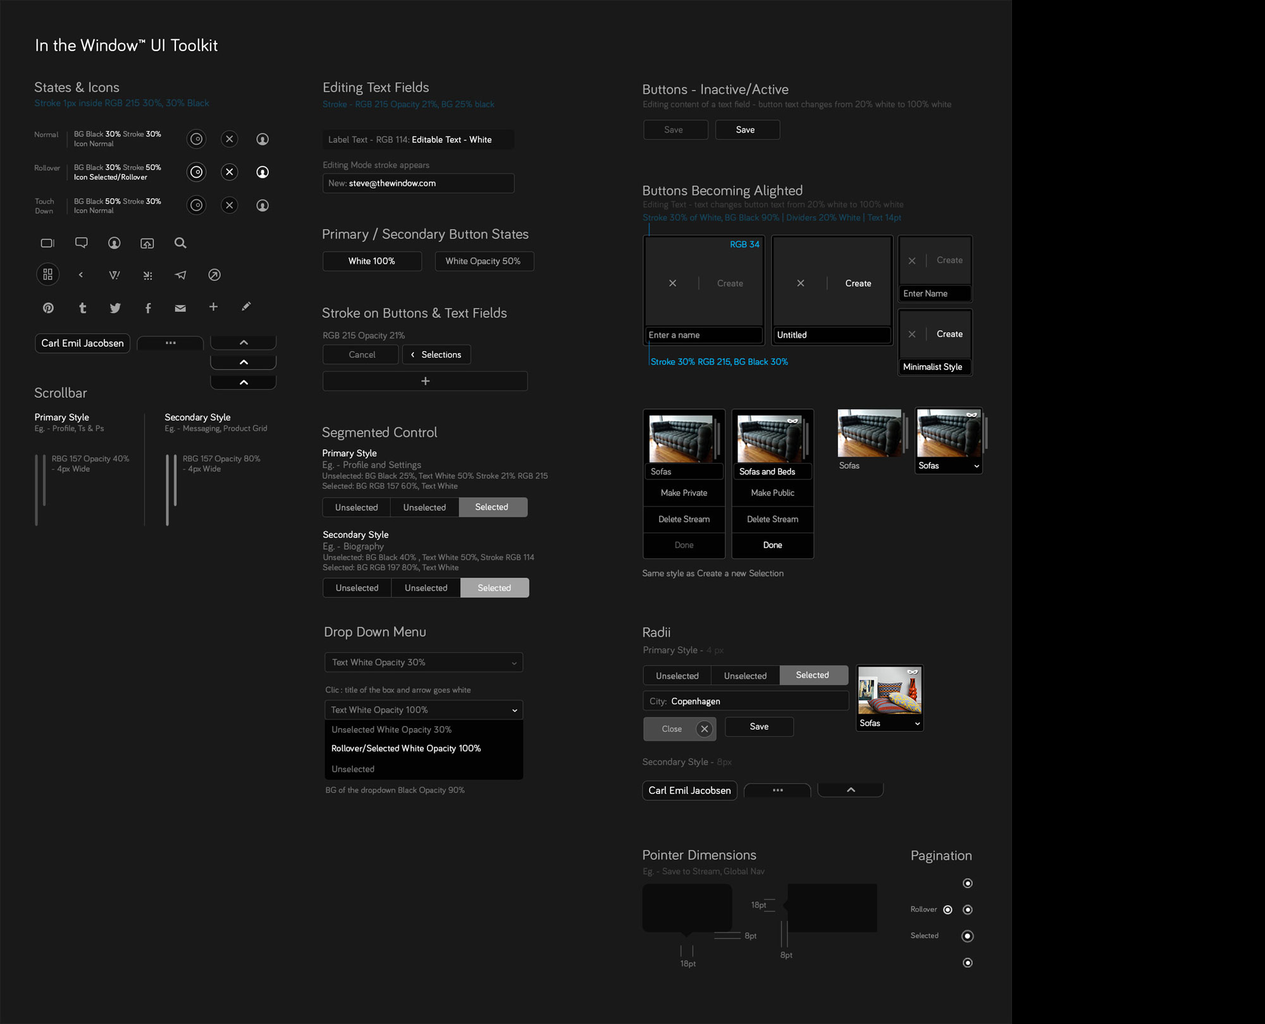Image resolution: width=1265 pixels, height=1024 pixels.
Task: Click the Pinterest share icon
Action: tap(48, 308)
